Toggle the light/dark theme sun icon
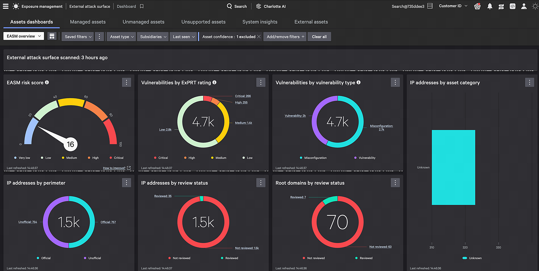This screenshot has height=271, width=539. tap(535, 6)
